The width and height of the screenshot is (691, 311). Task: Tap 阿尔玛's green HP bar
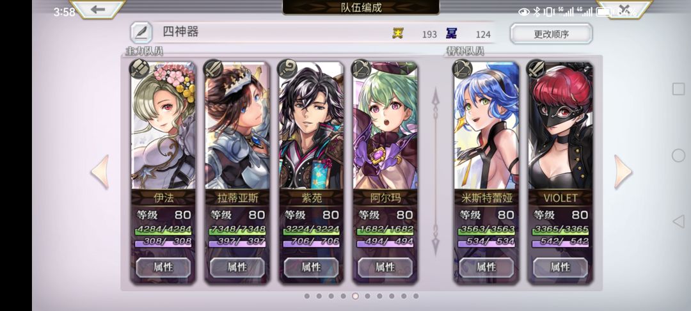385,230
